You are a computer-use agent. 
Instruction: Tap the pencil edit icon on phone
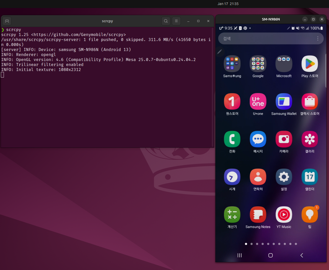[220, 51]
